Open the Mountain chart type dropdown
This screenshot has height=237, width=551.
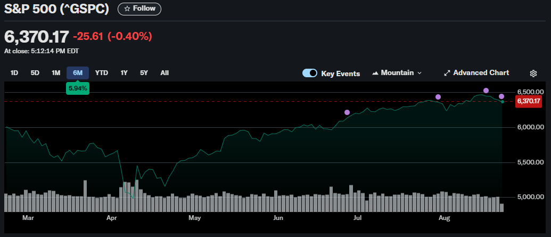397,73
